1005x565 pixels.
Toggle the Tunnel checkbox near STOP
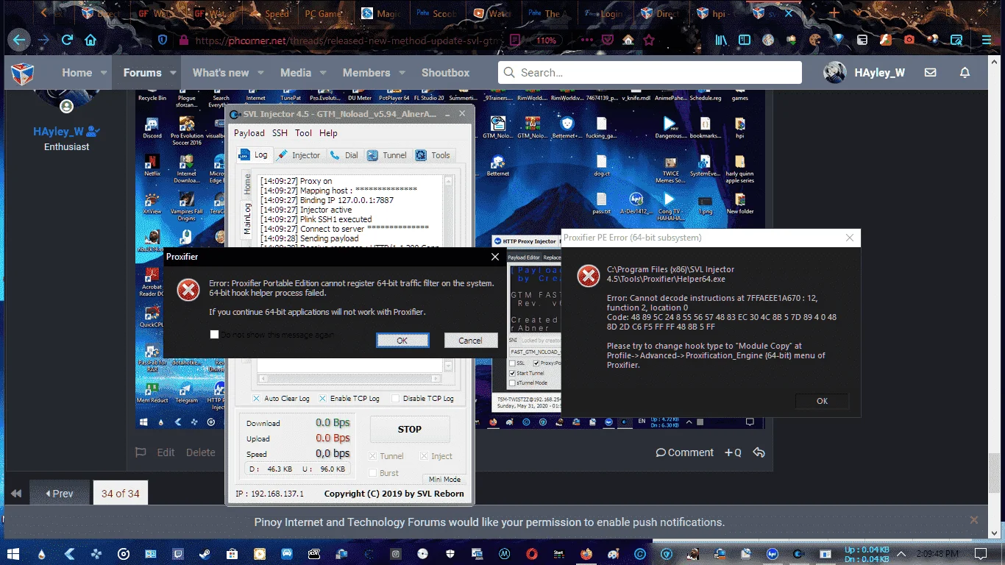tap(373, 456)
